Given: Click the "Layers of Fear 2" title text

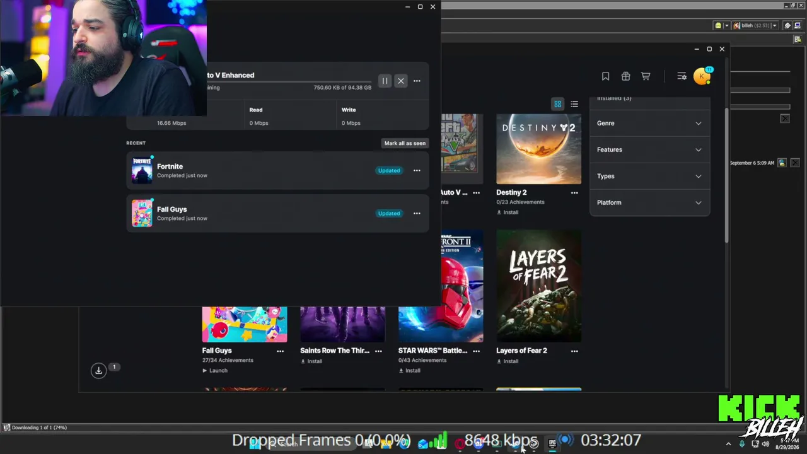Looking at the screenshot, I should coord(521,351).
